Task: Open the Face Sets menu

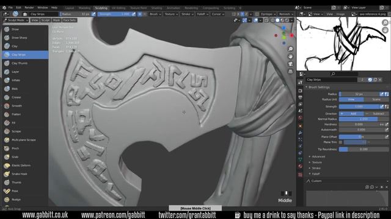Action: pyautogui.click(x=69, y=20)
